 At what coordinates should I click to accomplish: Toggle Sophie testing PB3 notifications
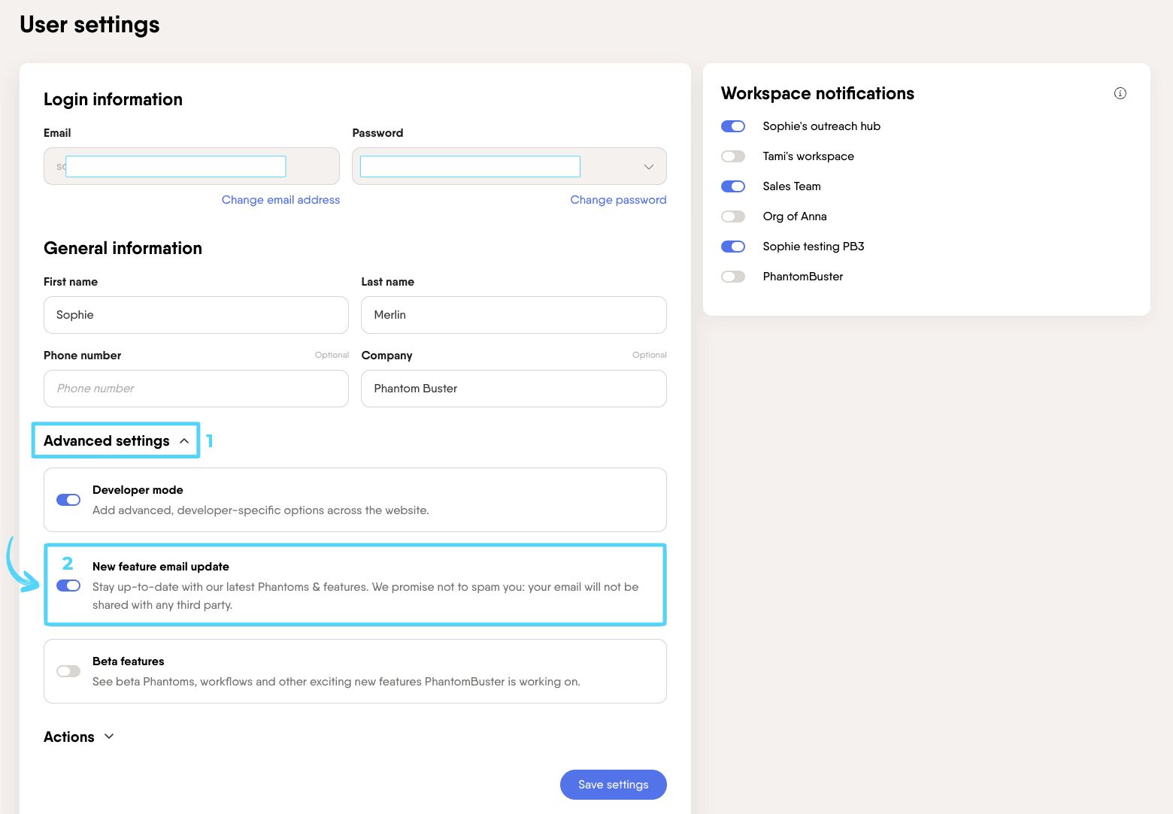click(x=733, y=247)
